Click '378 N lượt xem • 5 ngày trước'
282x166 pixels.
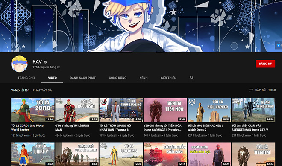pyautogui.click(x=117, y=135)
